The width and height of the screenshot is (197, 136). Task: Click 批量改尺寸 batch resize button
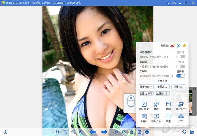coord(146,87)
